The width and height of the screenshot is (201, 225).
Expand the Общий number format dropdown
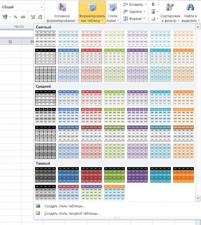[42, 7]
